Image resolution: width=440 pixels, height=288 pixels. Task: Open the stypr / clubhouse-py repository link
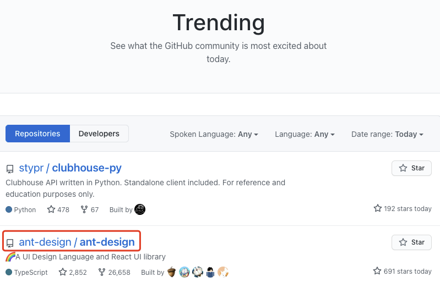coord(70,168)
